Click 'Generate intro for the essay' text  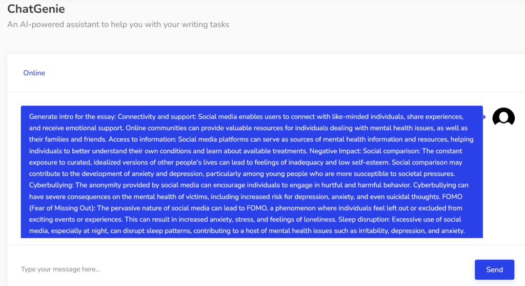click(x=73, y=117)
